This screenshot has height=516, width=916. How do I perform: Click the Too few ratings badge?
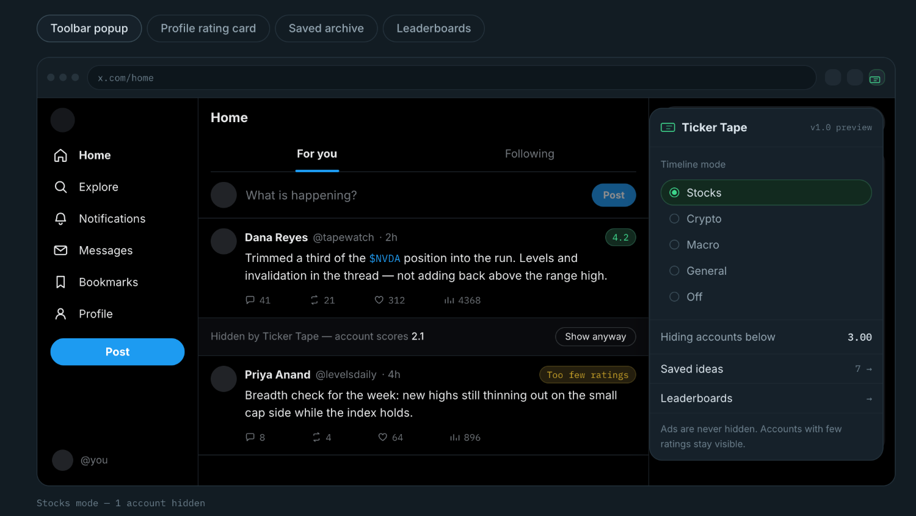tap(587, 375)
